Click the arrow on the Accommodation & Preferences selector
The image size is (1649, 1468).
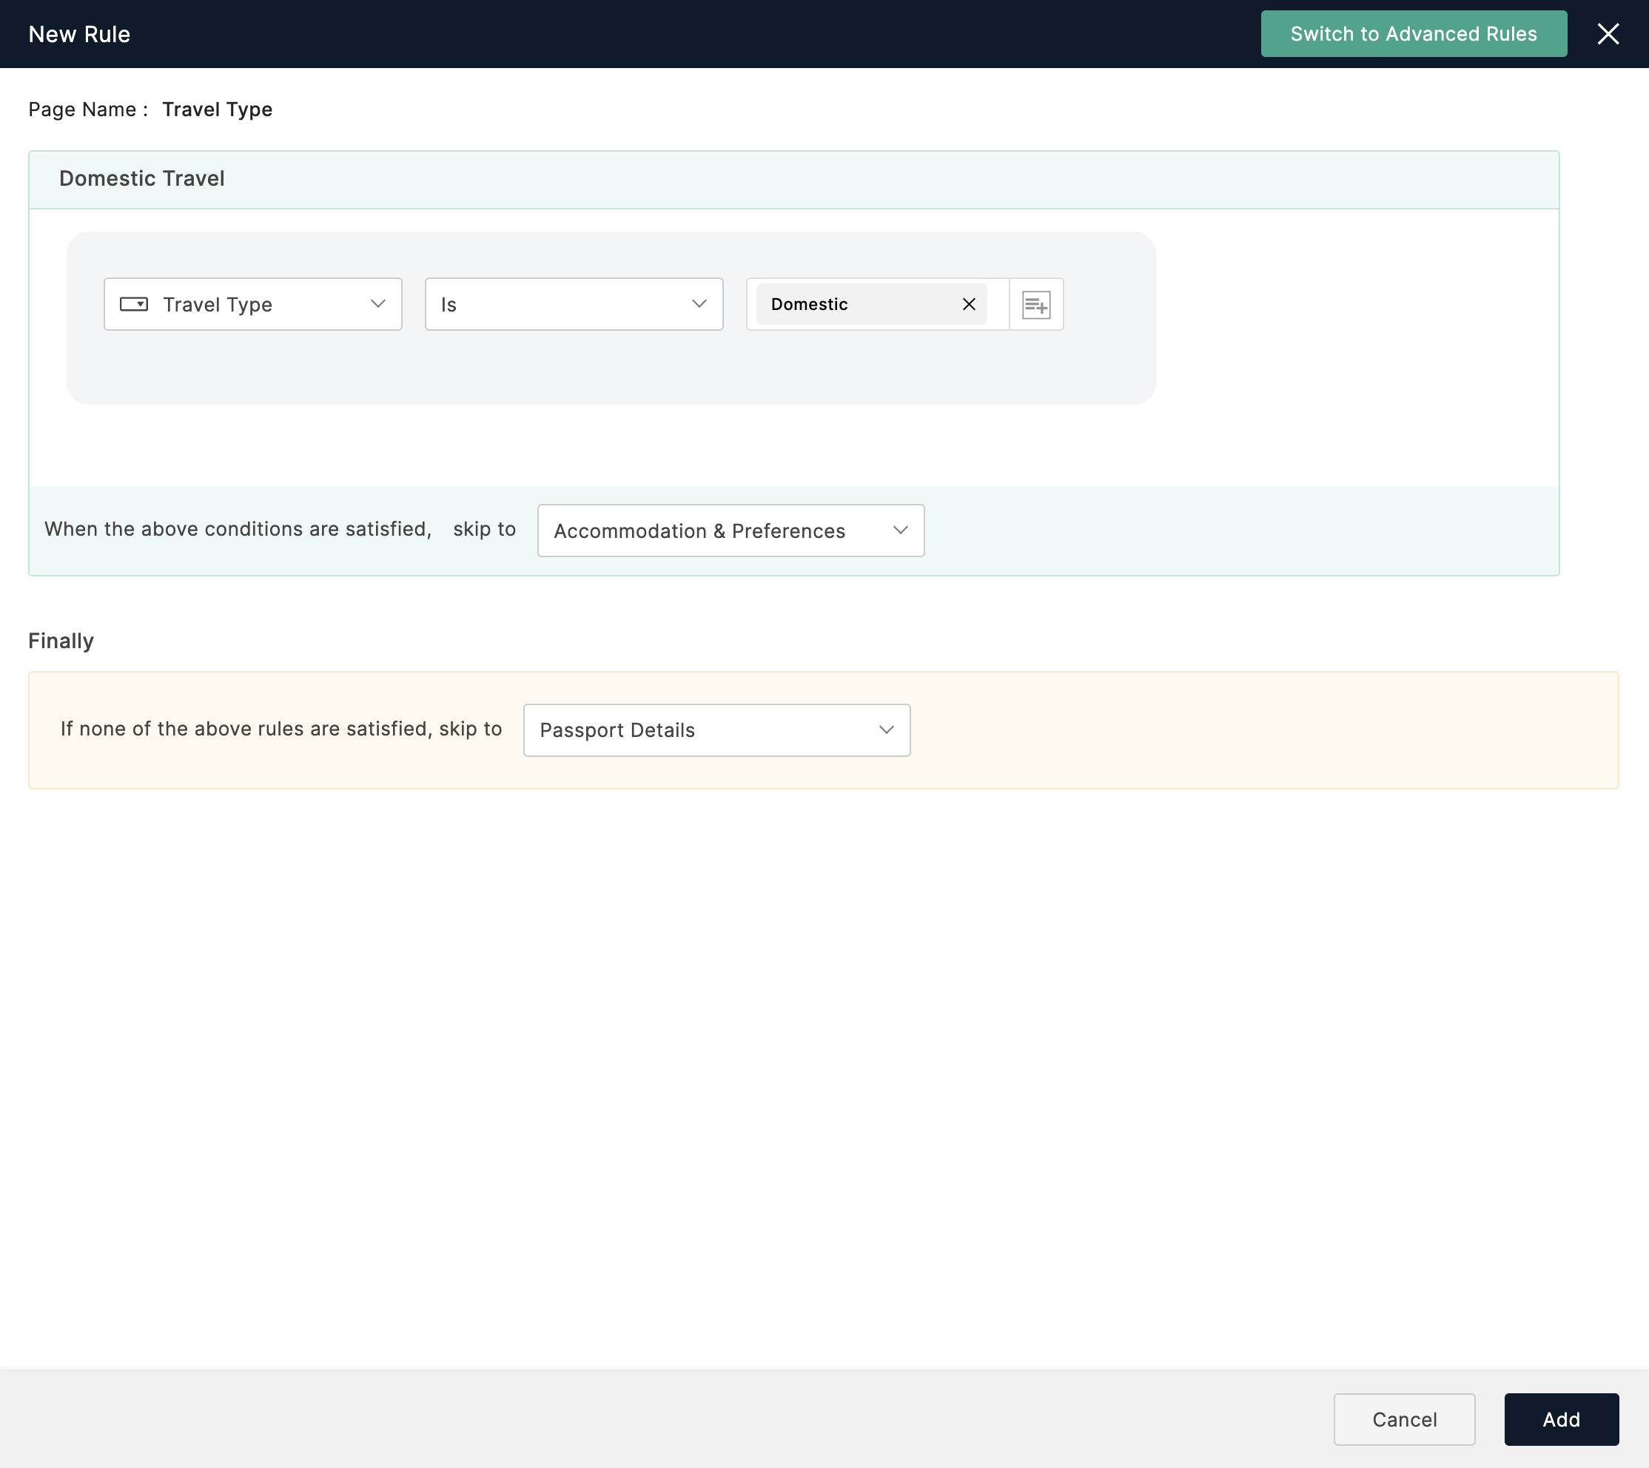(x=900, y=530)
